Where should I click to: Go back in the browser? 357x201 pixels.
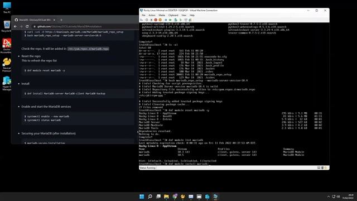[15, 26]
